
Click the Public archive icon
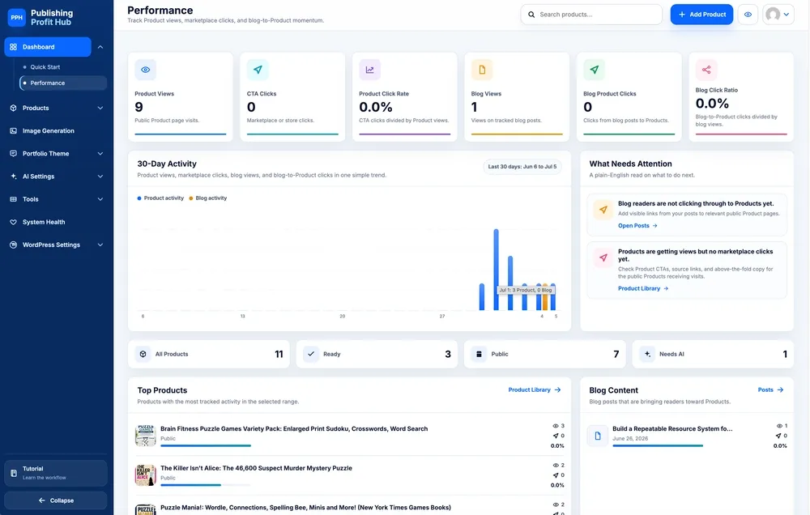tap(479, 354)
